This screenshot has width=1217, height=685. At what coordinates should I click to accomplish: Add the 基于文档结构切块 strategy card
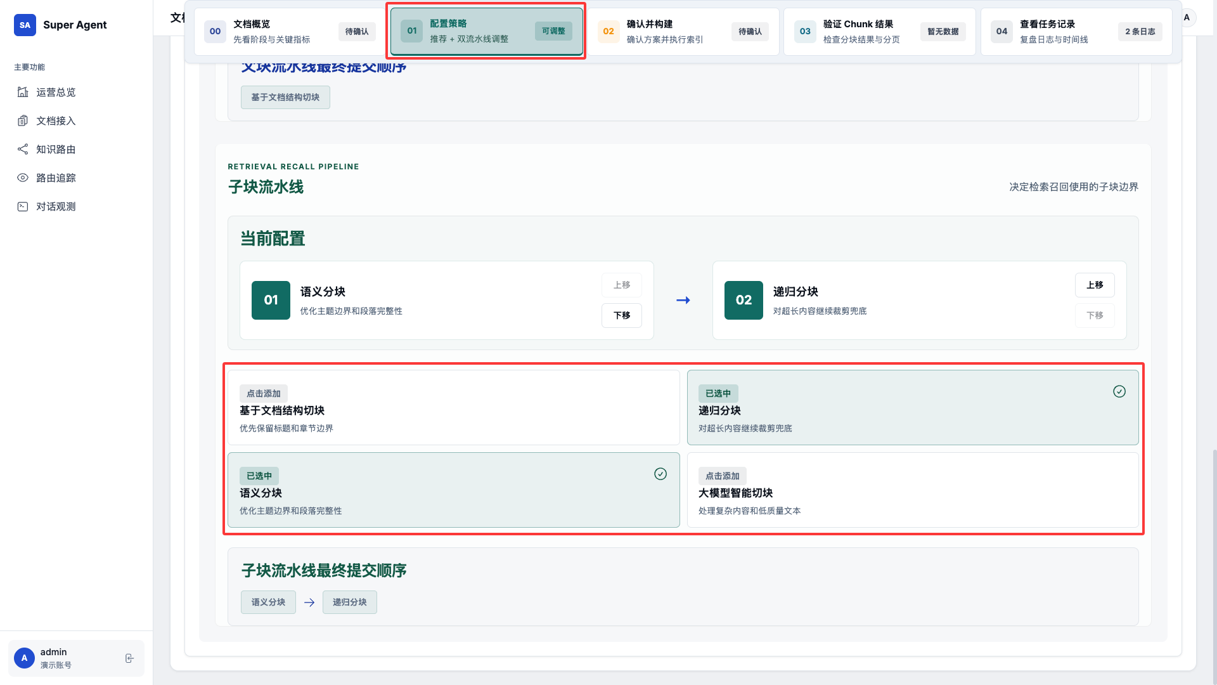click(x=453, y=408)
